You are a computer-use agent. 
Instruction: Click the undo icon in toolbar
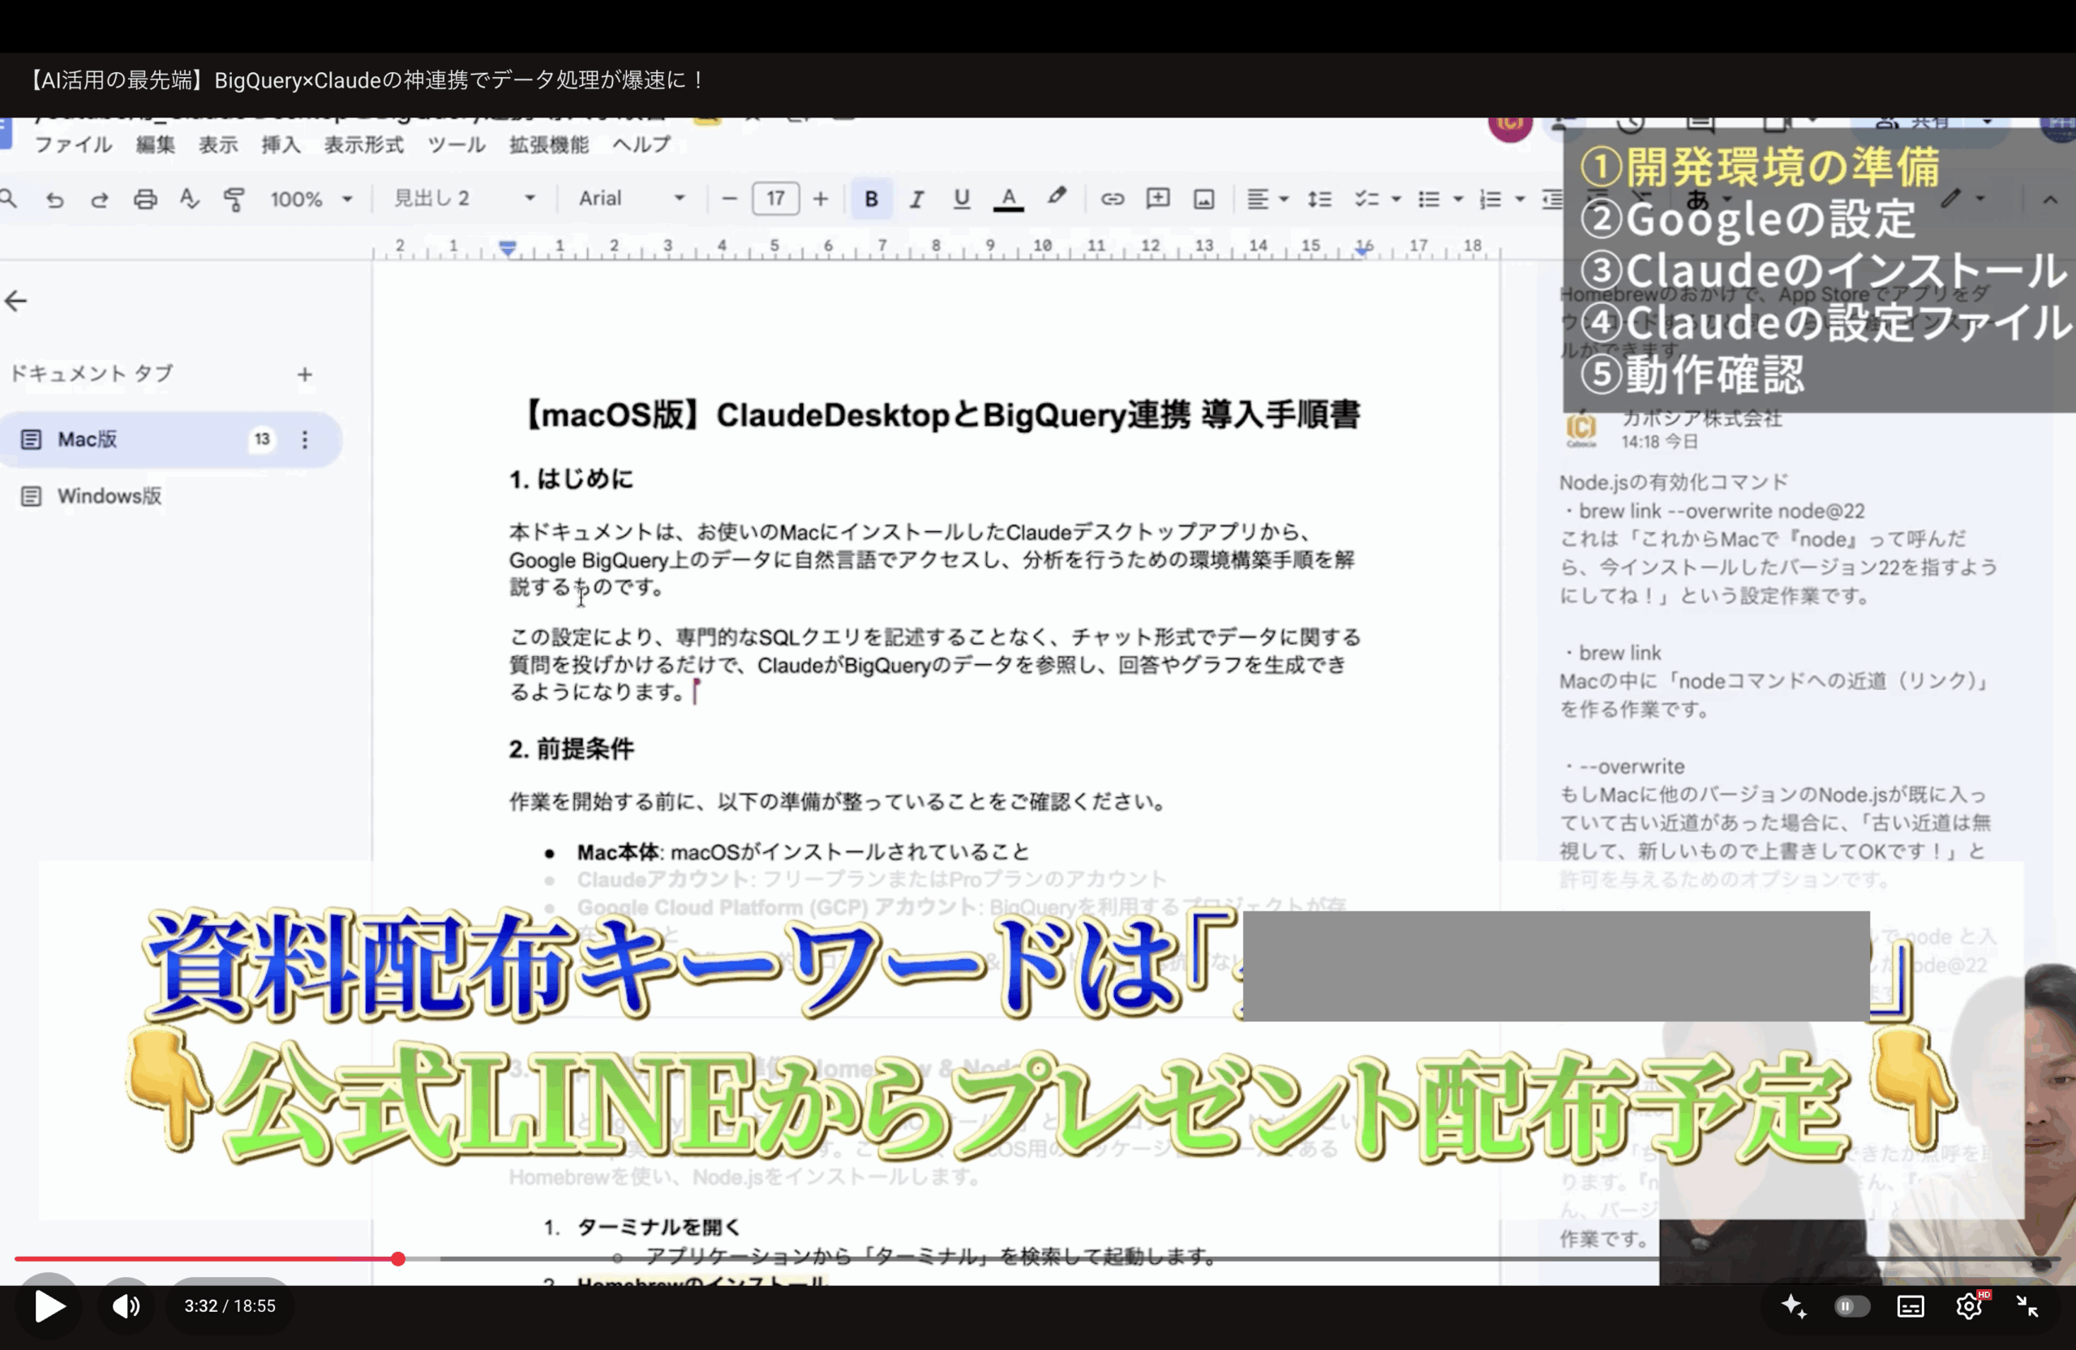54,199
